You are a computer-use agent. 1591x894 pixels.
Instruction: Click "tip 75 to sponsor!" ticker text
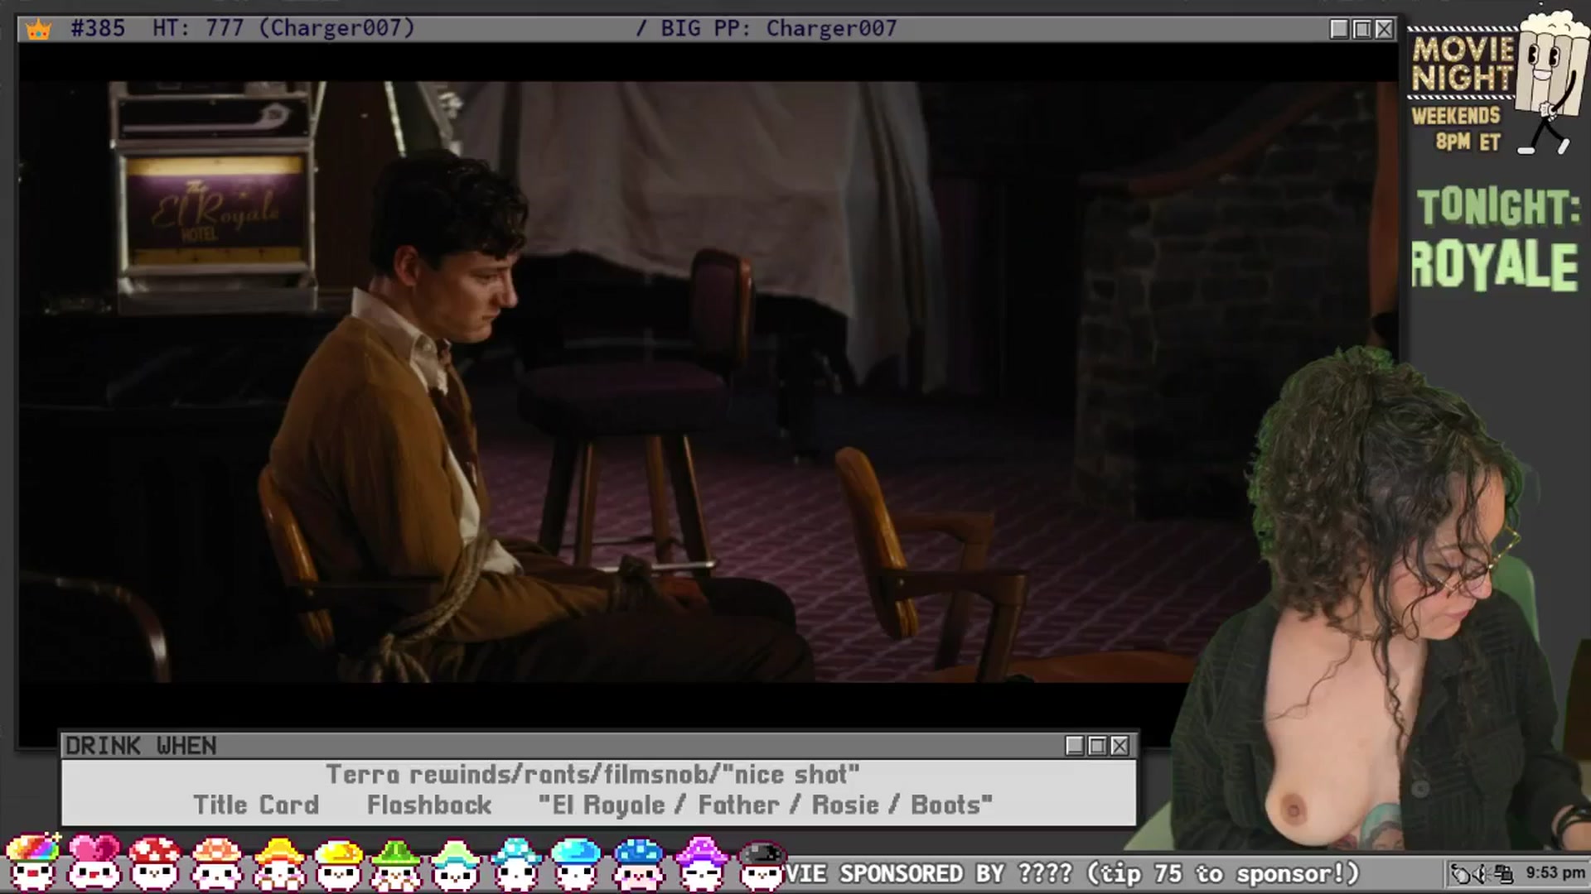coord(1223,873)
